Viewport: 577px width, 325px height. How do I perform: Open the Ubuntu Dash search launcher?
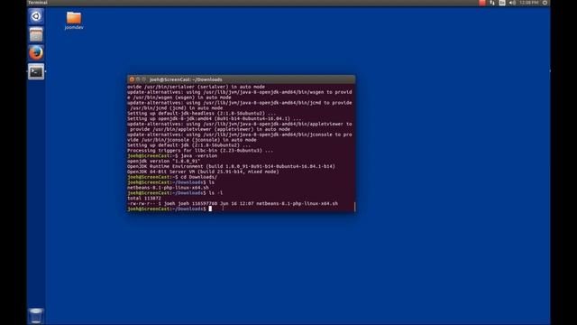36,16
